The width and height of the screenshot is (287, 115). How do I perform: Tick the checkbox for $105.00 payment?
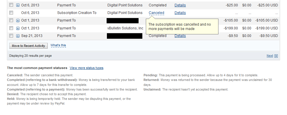click(x=11, y=20)
